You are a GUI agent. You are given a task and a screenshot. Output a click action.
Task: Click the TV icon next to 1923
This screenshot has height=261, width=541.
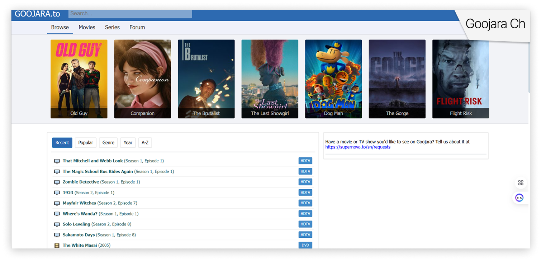pos(57,193)
